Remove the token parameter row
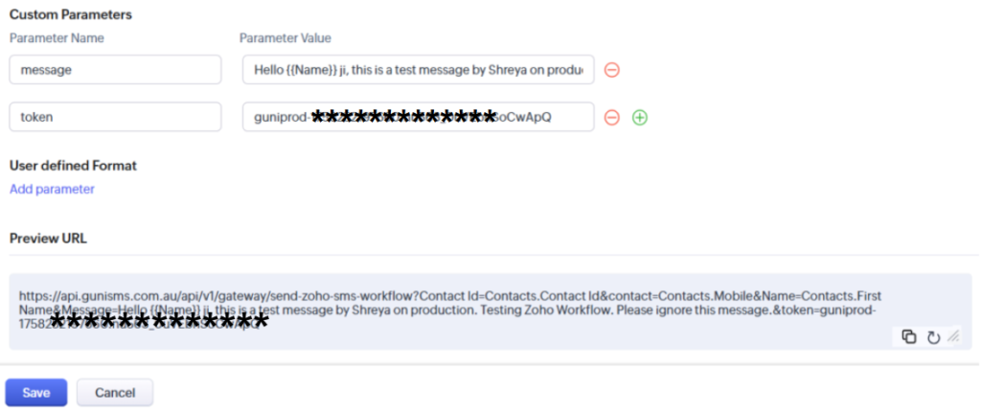 (x=612, y=118)
